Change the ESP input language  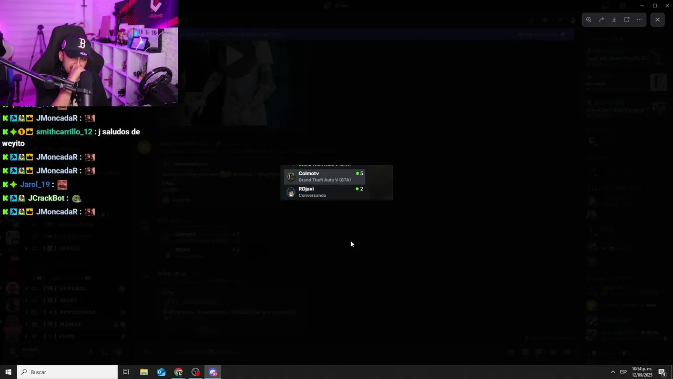pos(623,372)
